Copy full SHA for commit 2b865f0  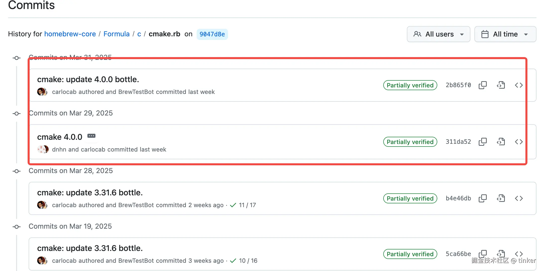click(x=482, y=85)
